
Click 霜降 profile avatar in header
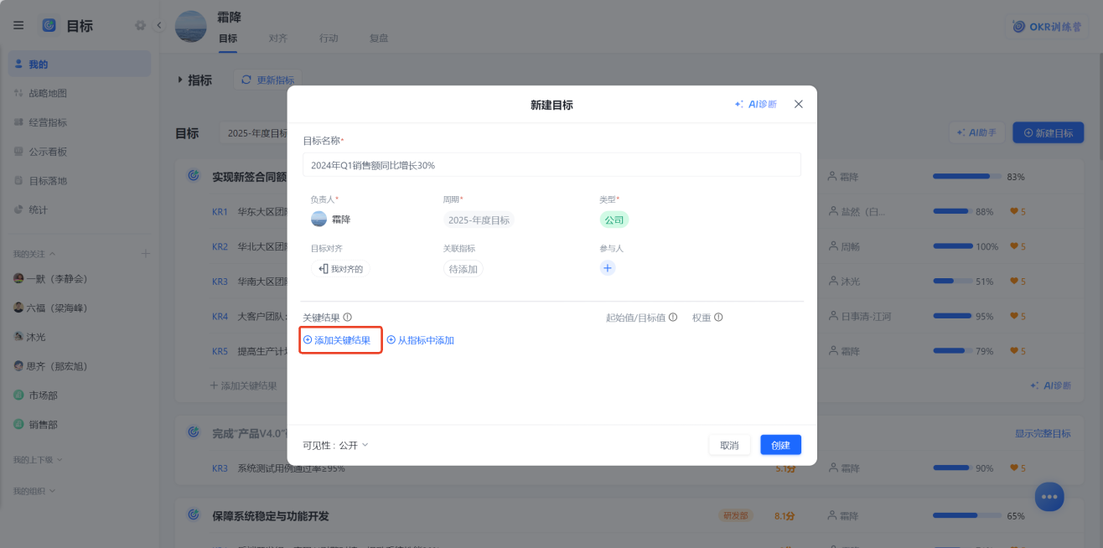[x=190, y=26]
